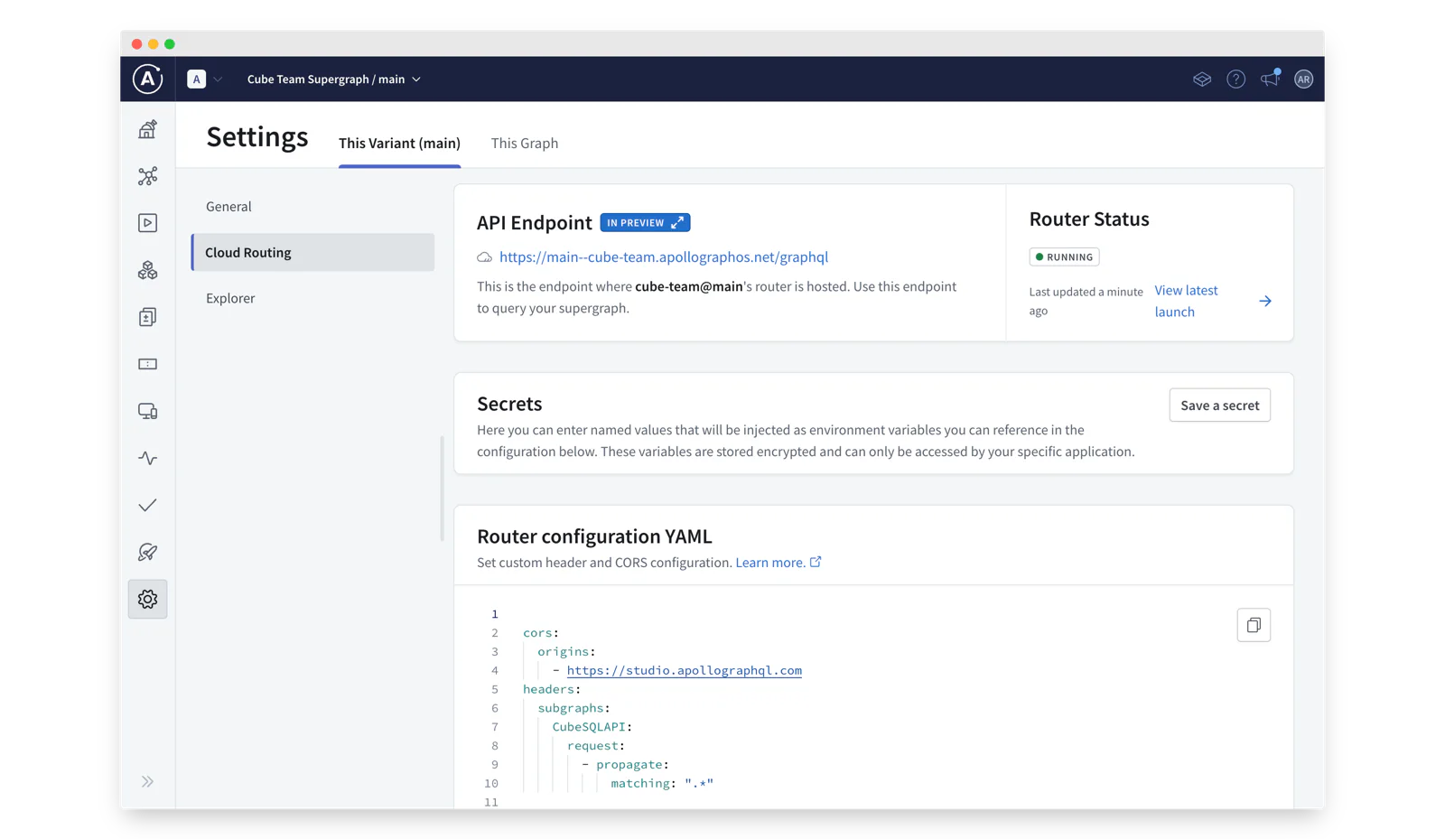Click the Apollo logo icon
This screenshot has width=1445, height=839.
[147, 79]
